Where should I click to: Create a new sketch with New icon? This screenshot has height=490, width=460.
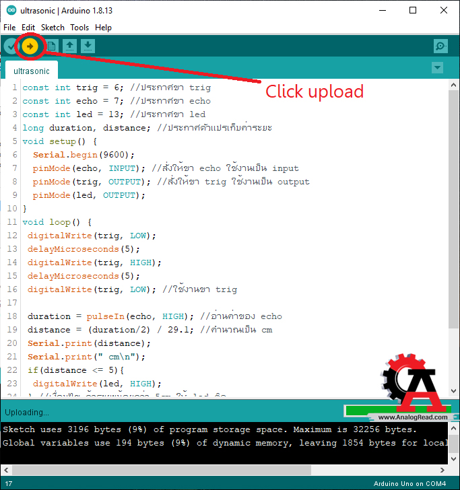(x=52, y=46)
